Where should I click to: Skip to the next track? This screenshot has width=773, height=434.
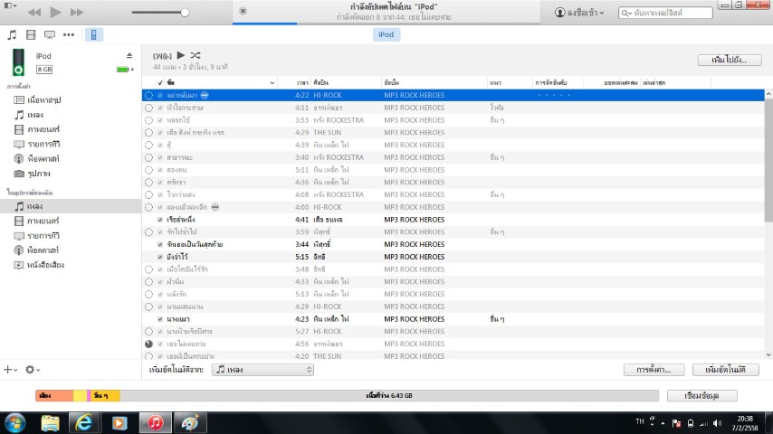[x=77, y=13]
